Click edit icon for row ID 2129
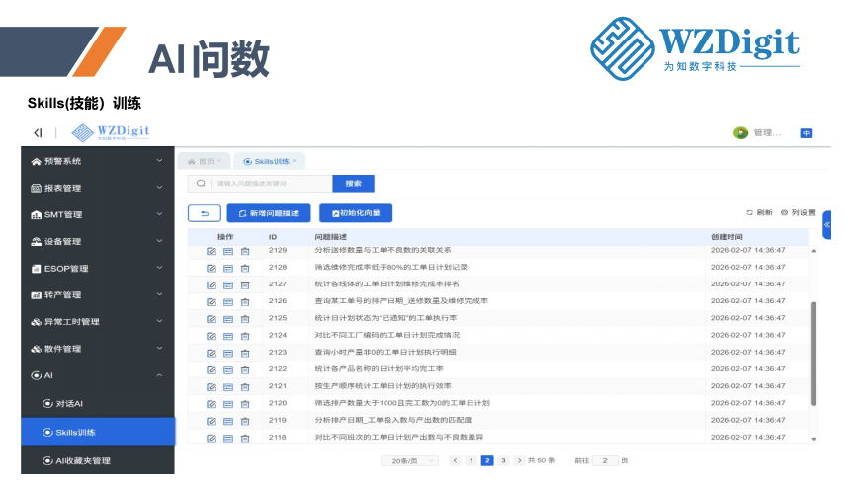 [x=212, y=251]
